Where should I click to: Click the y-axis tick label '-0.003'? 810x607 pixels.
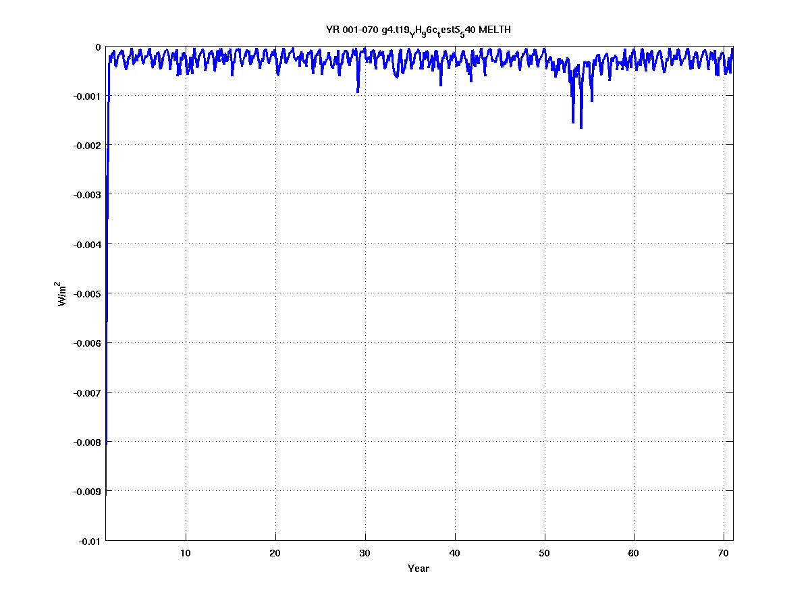(x=88, y=195)
